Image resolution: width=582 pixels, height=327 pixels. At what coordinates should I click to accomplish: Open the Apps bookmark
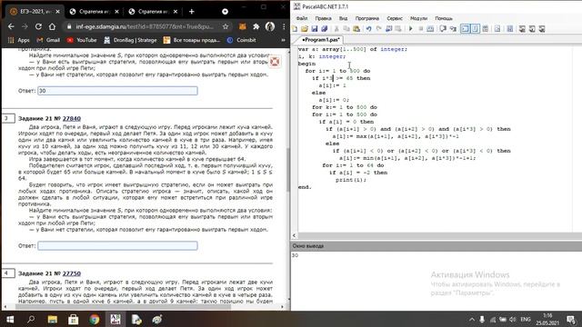pyautogui.click(x=18, y=40)
